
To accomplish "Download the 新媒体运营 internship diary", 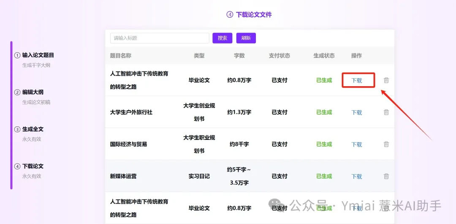I will click(357, 177).
